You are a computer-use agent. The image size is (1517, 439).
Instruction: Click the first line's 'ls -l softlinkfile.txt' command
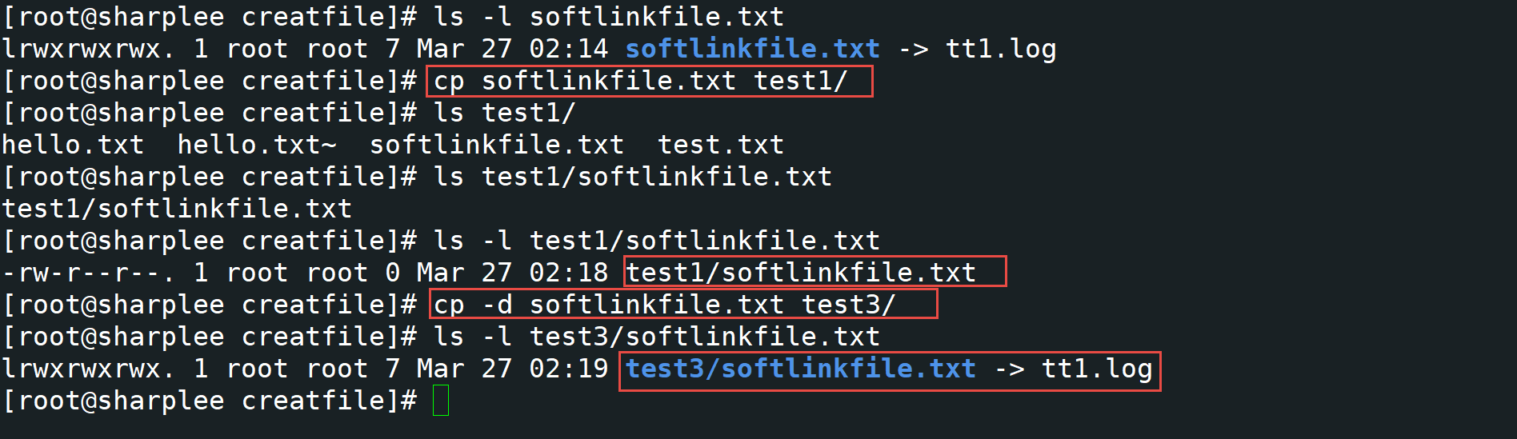coord(608,17)
